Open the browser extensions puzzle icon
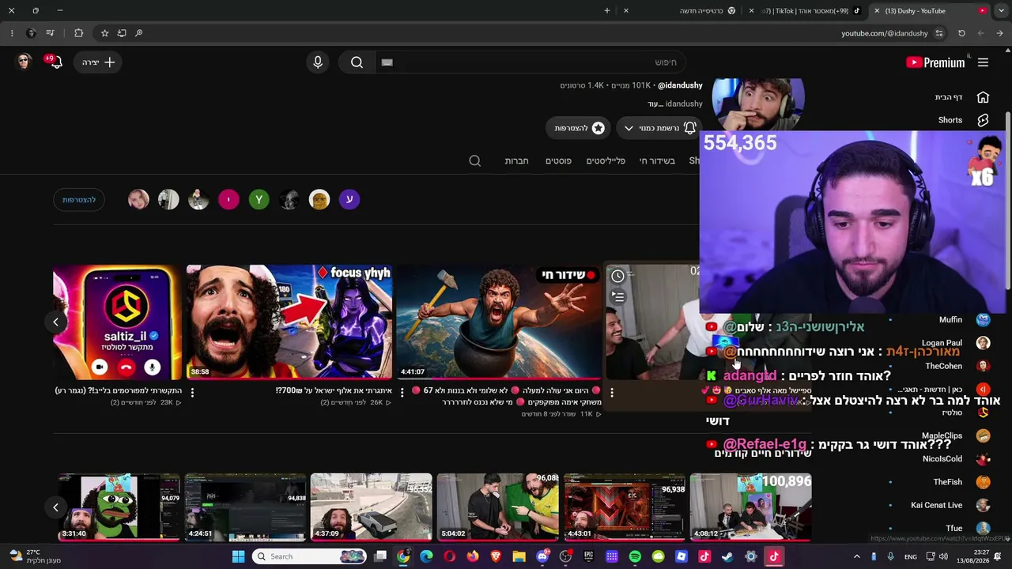Viewport: 1012px width, 569px height. tap(78, 33)
